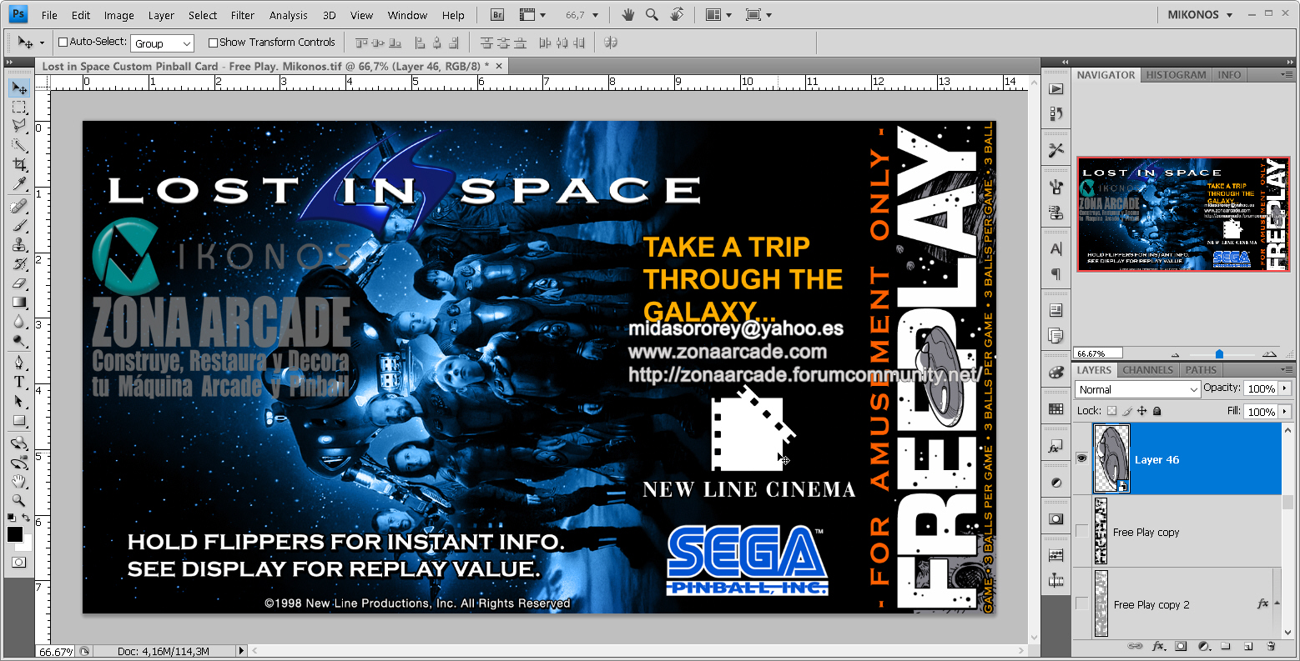Select the Hand tool in toolbox
Viewport: 1300px width, 661px height.
point(19,482)
